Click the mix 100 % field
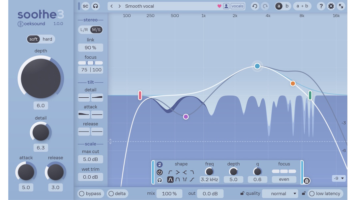Viewport: 356px width, 200px height. click(169, 194)
